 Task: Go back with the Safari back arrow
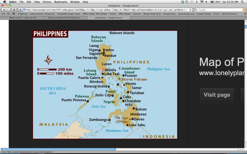point(4,10)
